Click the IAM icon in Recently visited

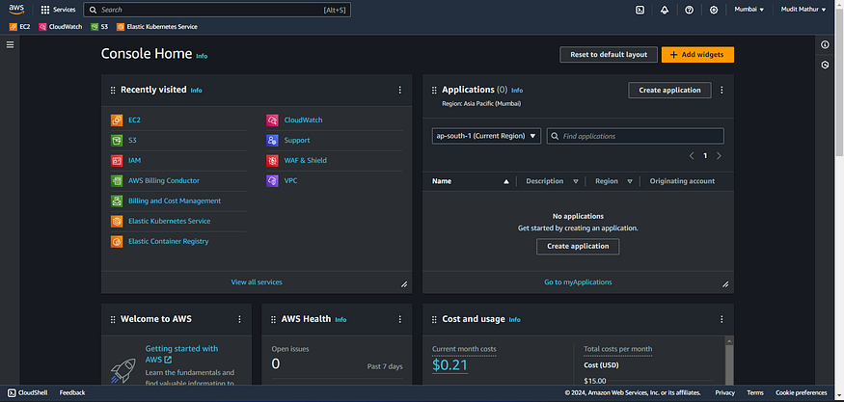tap(117, 160)
